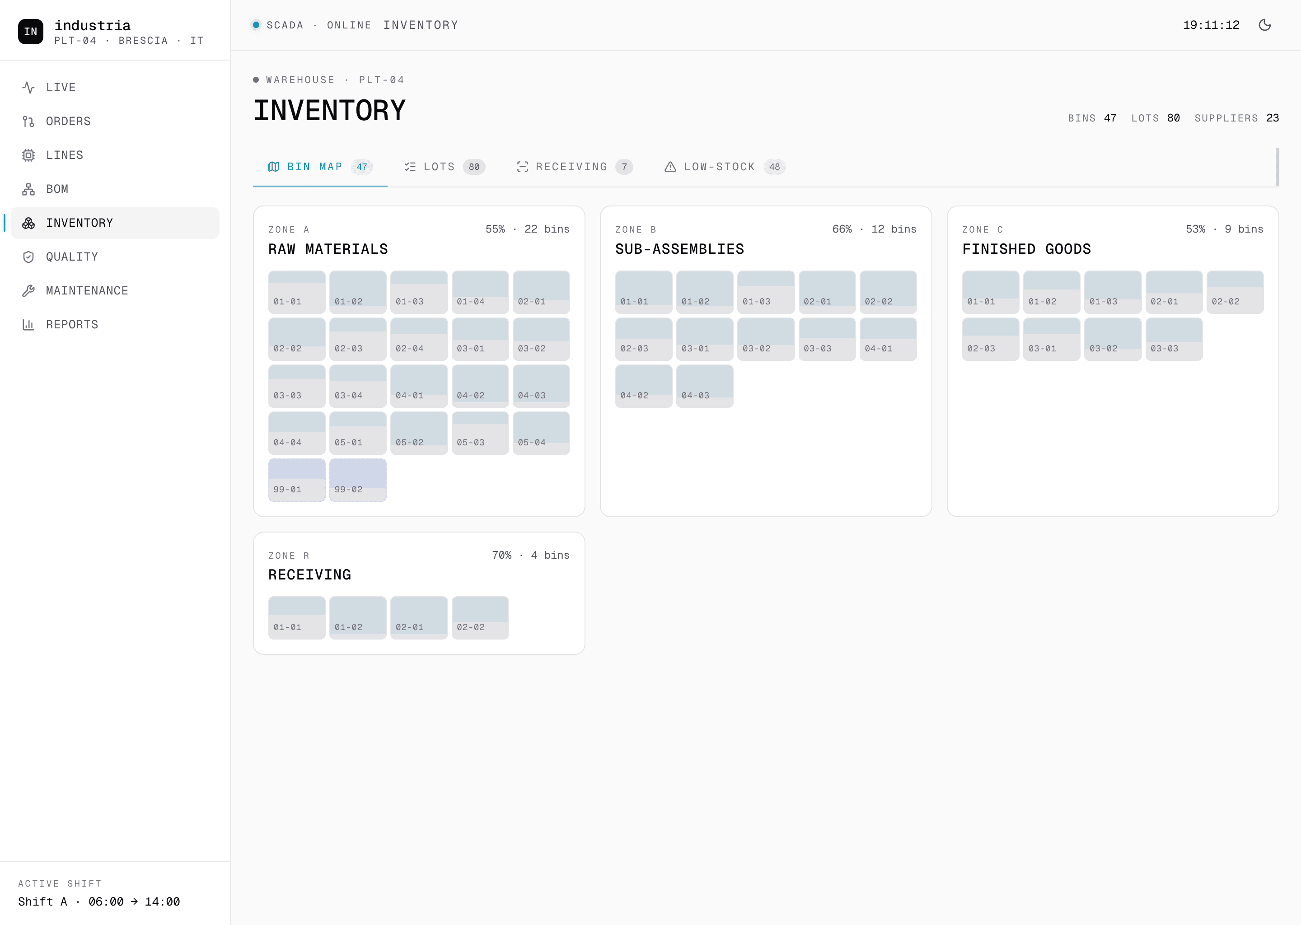This screenshot has height=925, width=1301.
Task: Select bin 04-03 in Zone A
Action: point(541,386)
